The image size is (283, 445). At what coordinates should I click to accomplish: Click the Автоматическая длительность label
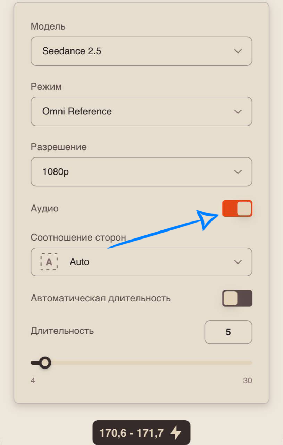pyautogui.click(x=101, y=298)
